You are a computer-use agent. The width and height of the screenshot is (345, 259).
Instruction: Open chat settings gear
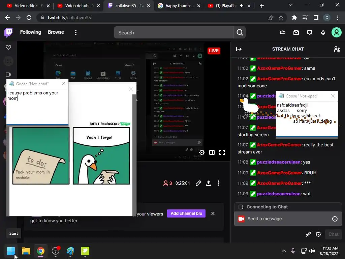tap(318, 234)
